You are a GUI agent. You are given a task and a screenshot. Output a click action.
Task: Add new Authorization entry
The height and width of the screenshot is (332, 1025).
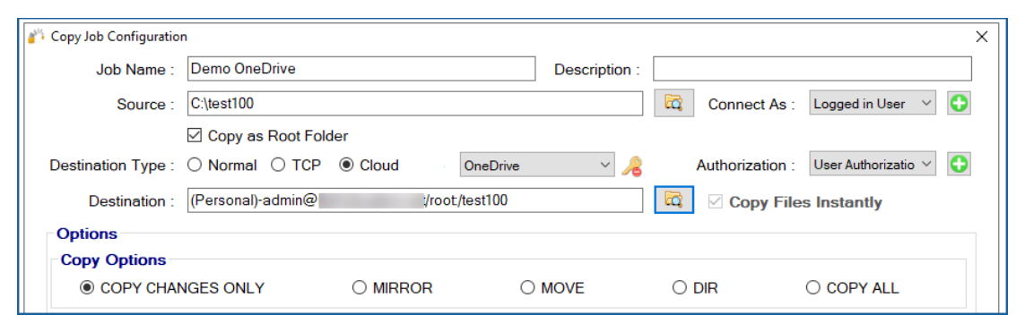(x=959, y=165)
